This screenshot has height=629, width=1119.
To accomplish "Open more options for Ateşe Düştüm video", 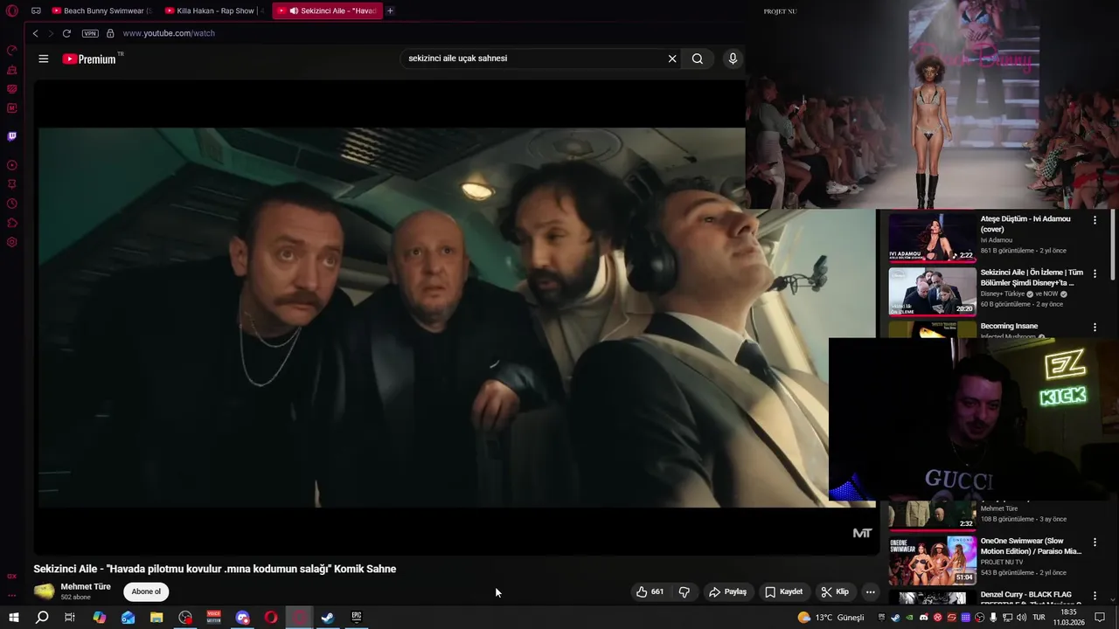I will point(1095,220).
